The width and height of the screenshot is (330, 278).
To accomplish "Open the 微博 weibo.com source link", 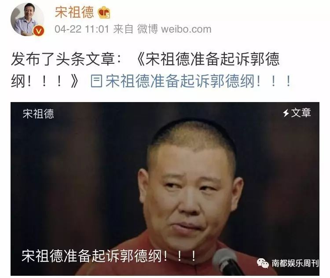I will click(174, 29).
